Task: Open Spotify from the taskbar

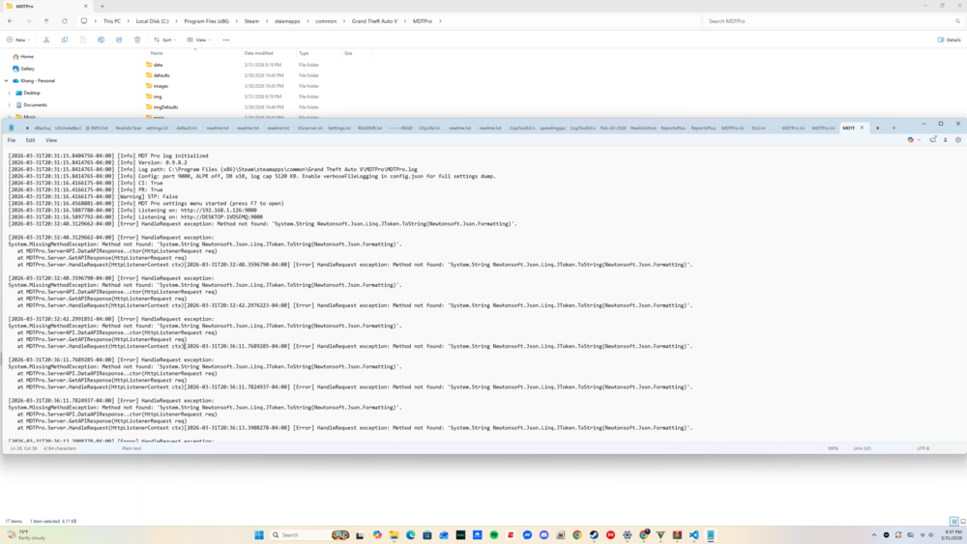Action: pyautogui.click(x=493, y=534)
